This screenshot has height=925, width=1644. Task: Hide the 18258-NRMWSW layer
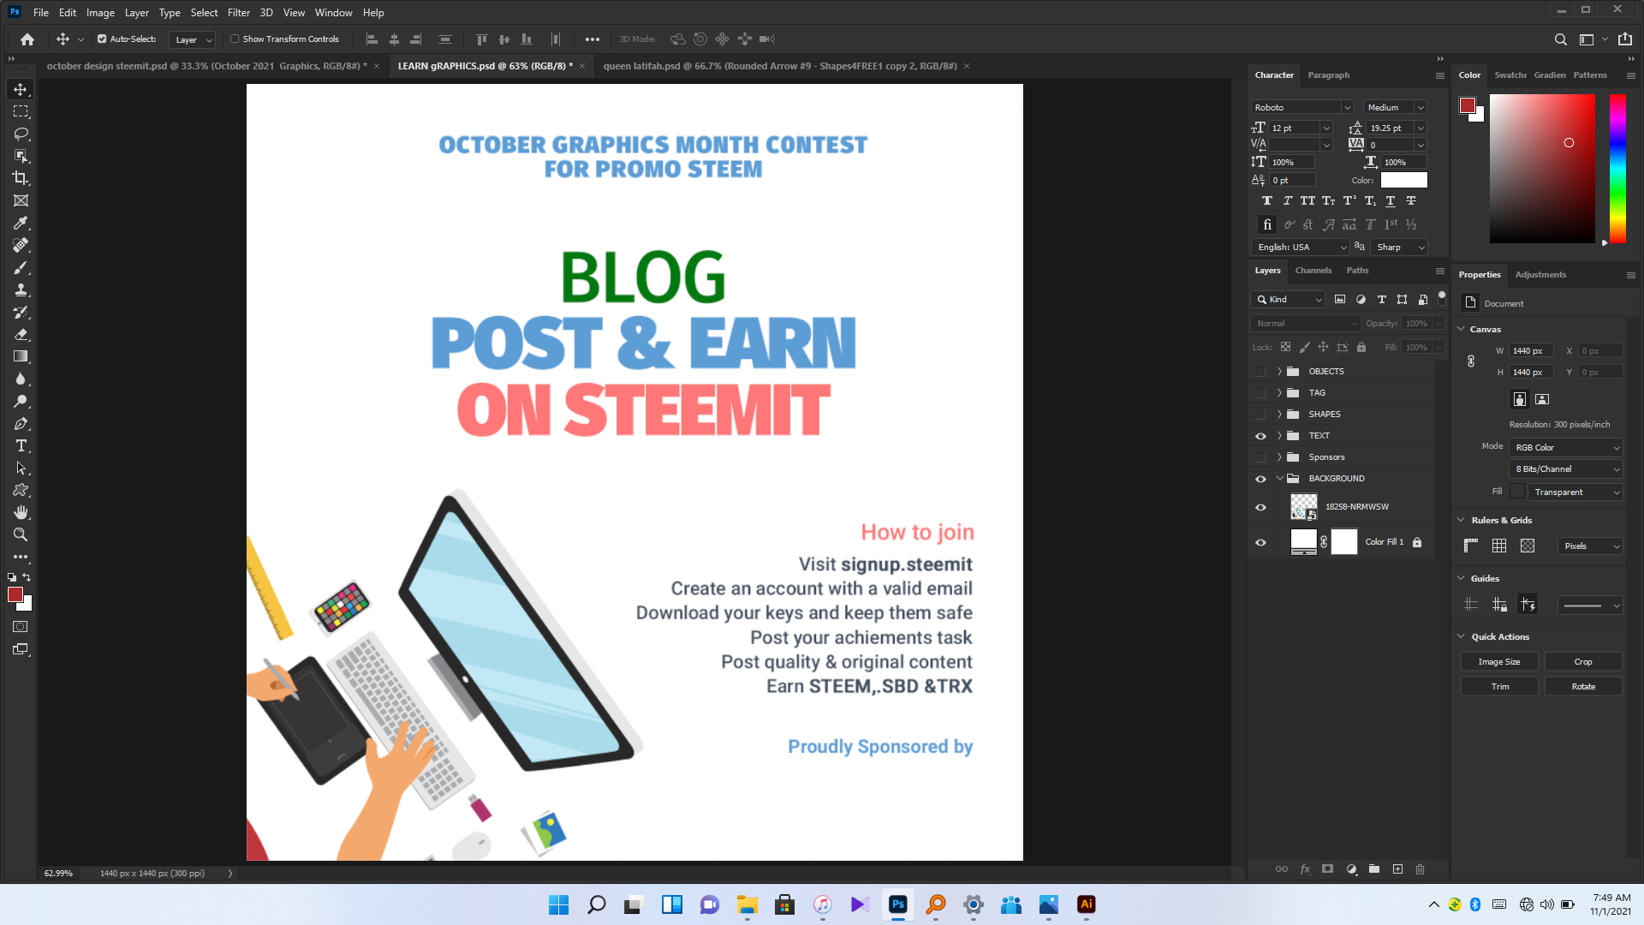(x=1260, y=507)
